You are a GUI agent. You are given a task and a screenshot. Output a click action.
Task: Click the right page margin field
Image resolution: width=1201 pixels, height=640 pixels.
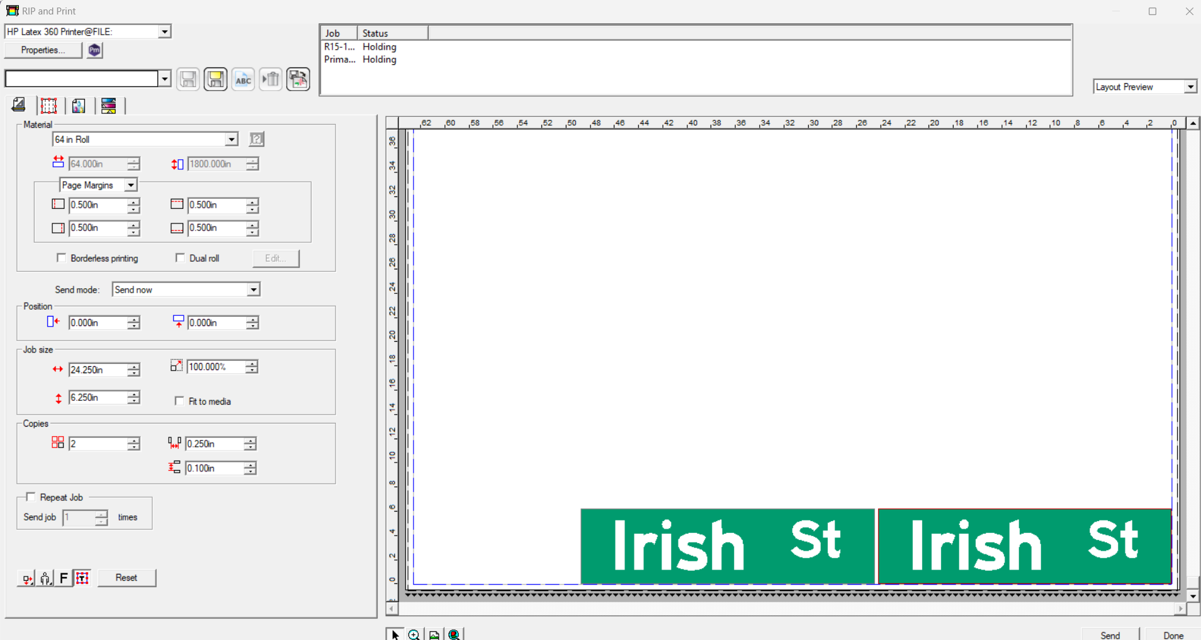[x=98, y=228]
